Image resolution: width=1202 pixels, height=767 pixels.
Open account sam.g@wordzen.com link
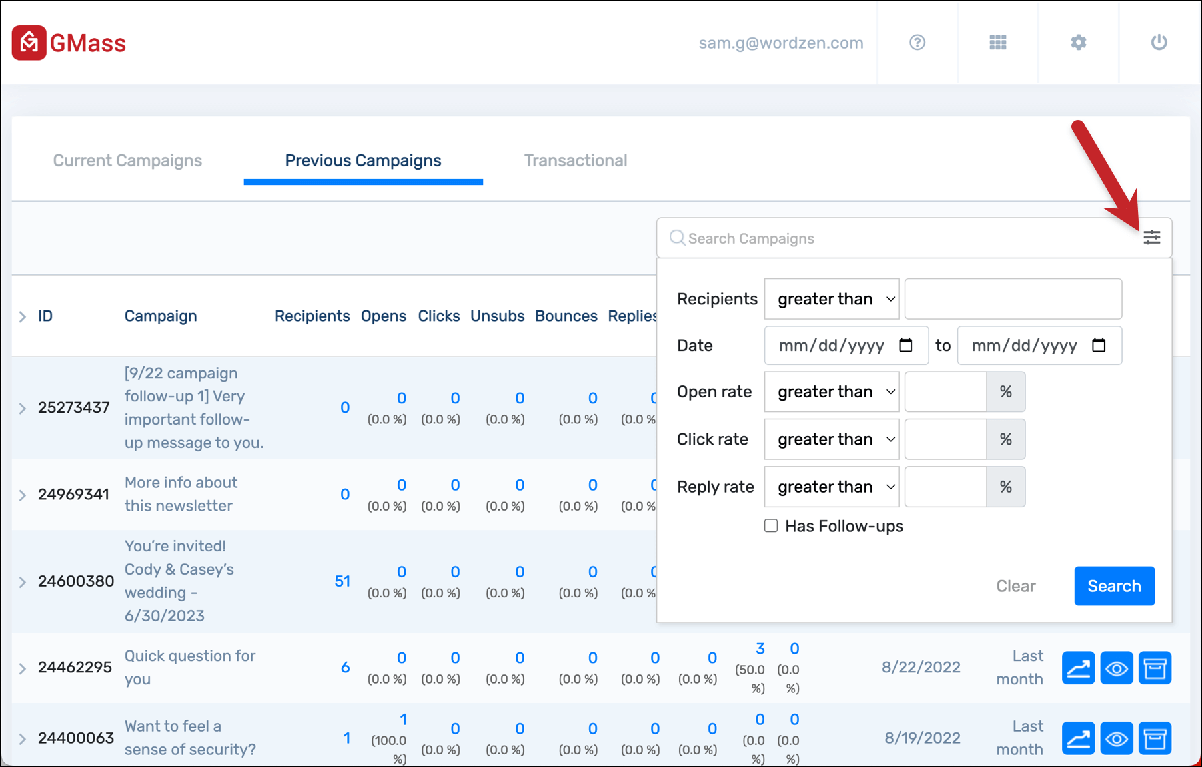(780, 43)
